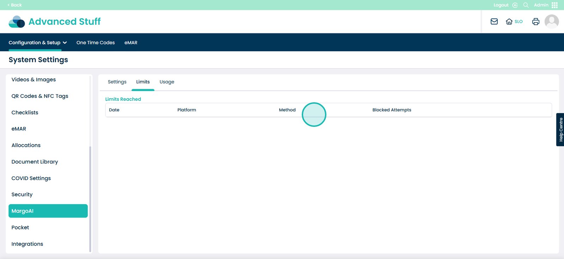The width and height of the screenshot is (564, 259).
Task: Expand Configuration & Setup dropdown menu
Action: tap(38, 43)
